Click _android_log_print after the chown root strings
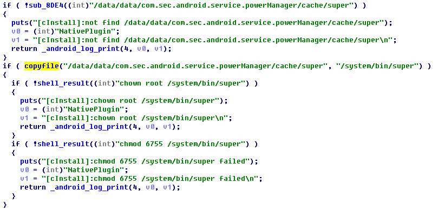This screenshot has width=445, height=209. 89,127
